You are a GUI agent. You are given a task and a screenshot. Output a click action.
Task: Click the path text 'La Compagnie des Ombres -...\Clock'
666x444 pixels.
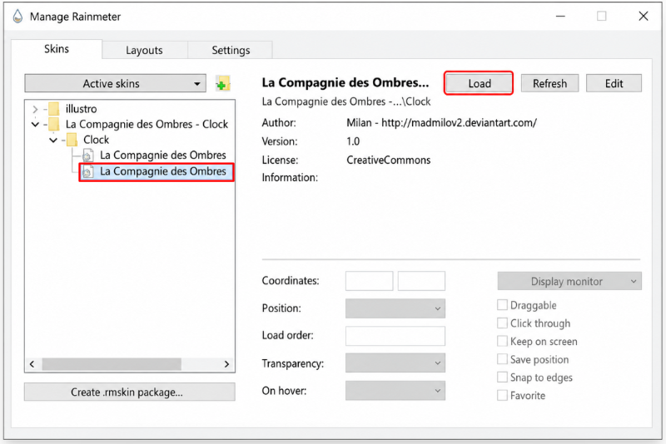[346, 101]
